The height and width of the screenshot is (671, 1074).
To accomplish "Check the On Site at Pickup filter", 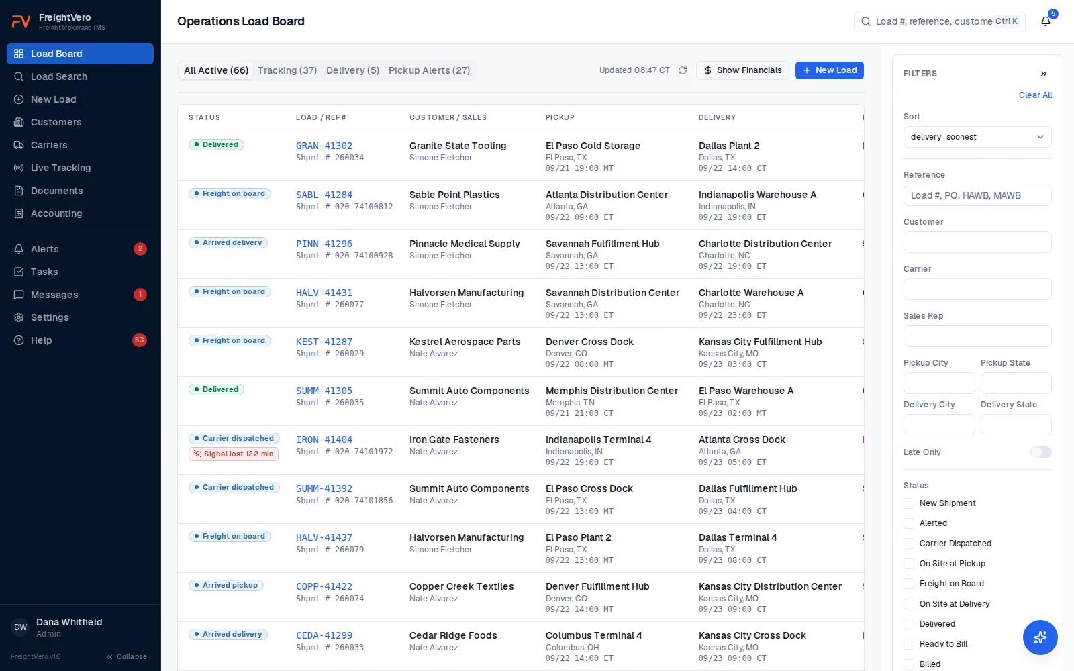I will [x=909, y=564].
